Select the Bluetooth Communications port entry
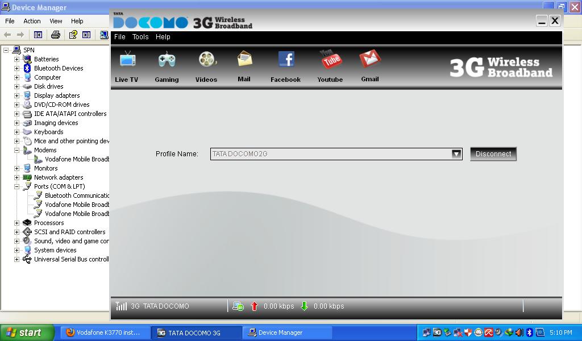This screenshot has height=341, width=582. click(x=76, y=196)
